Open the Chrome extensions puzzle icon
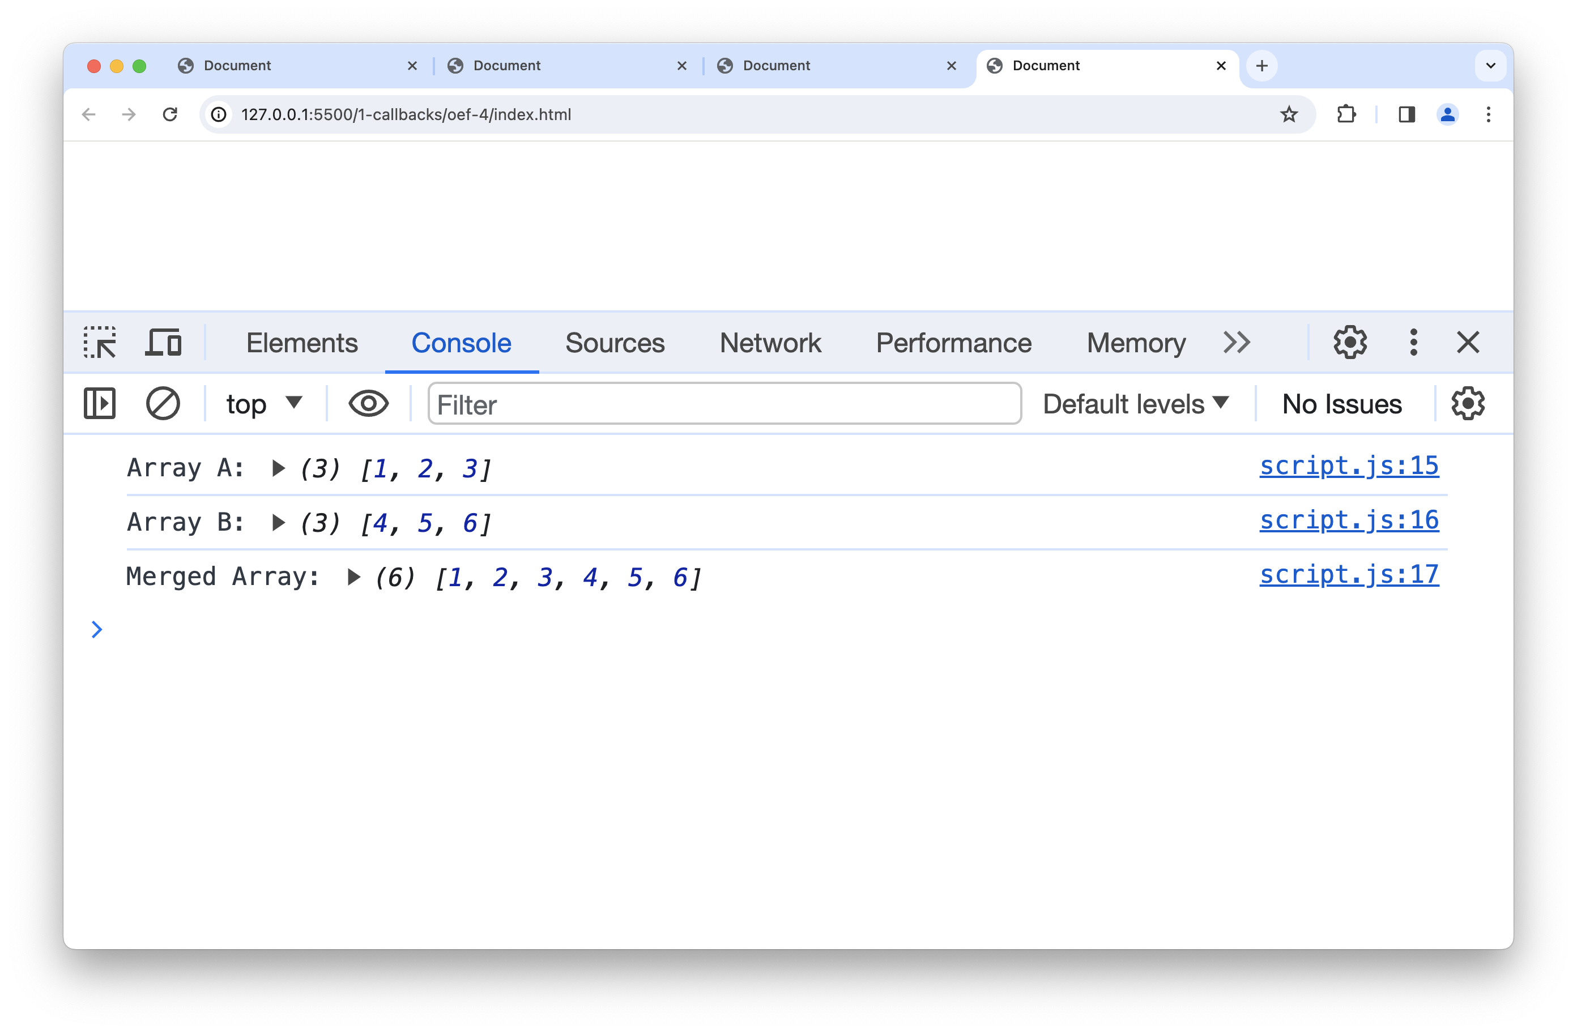This screenshot has height=1033, width=1577. point(1346,114)
